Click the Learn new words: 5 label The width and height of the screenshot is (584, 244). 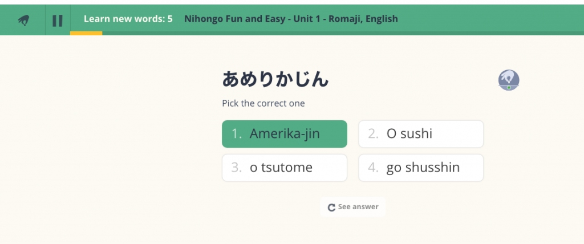point(128,19)
